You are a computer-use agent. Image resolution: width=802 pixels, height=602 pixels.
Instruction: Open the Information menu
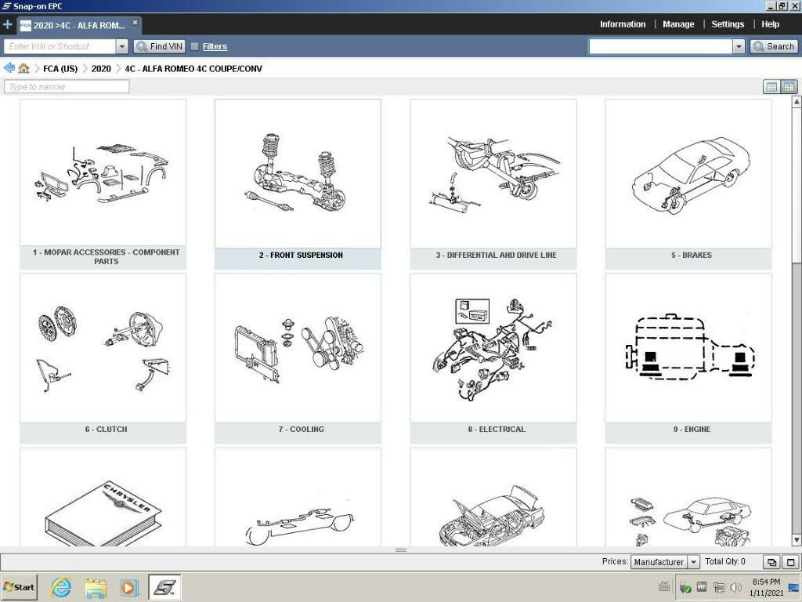coord(623,24)
